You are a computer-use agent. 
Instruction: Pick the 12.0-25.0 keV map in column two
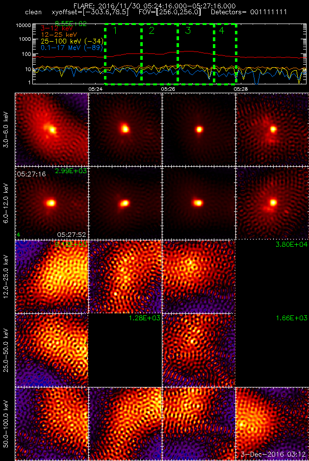click(x=125, y=277)
